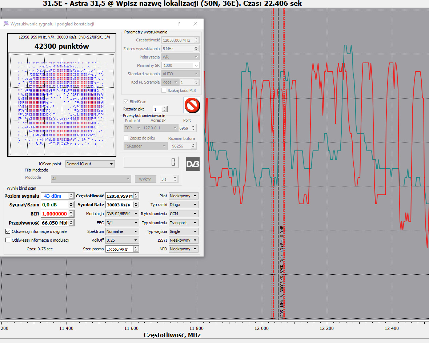
Task: Click the Częstotliwość parameter stepper arrows
Action: pyautogui.click(x=196, y=40)
